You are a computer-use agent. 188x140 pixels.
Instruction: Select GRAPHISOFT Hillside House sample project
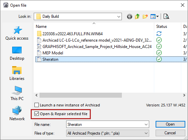(x=94, y=47)
